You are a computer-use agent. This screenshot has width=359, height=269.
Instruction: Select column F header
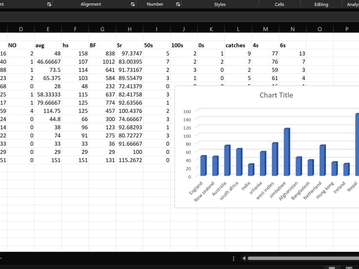pyautogui.click(x=75, y=29)
